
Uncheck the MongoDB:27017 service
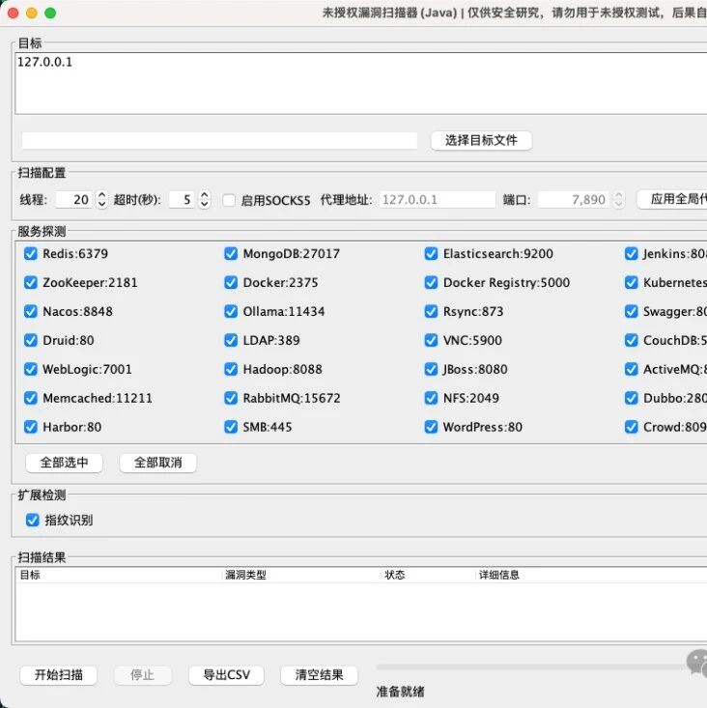pyautogui.click(x=231, y=254)
